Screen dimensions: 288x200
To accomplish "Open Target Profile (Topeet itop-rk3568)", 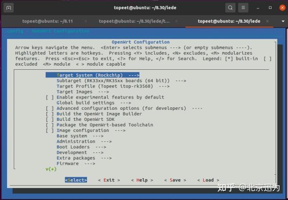I will [113, 86].
